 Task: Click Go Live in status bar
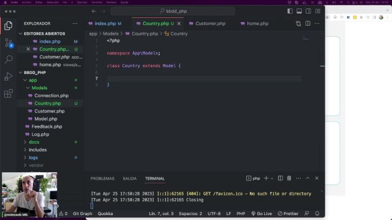click(262, 213)
